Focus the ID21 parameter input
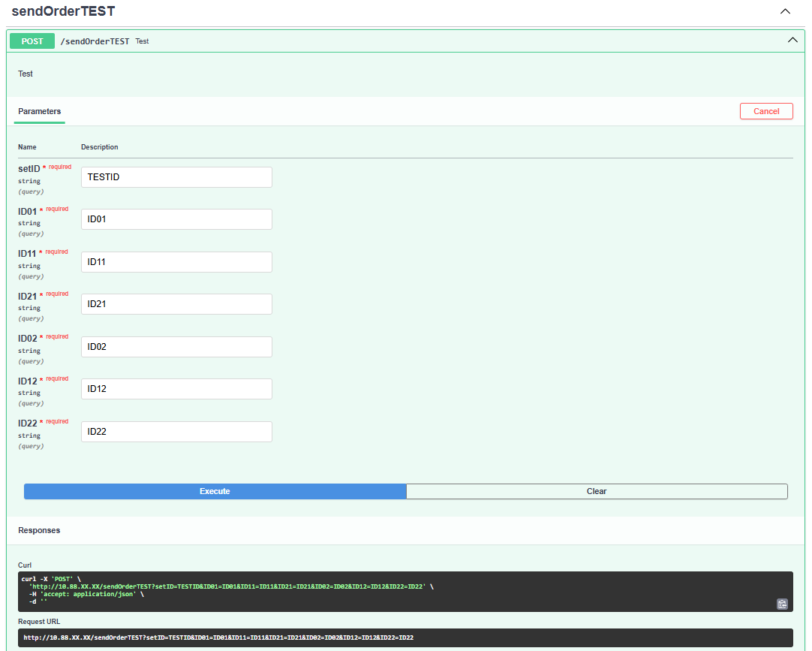Screen dimensions: 812x651 (x=176, y=304)
